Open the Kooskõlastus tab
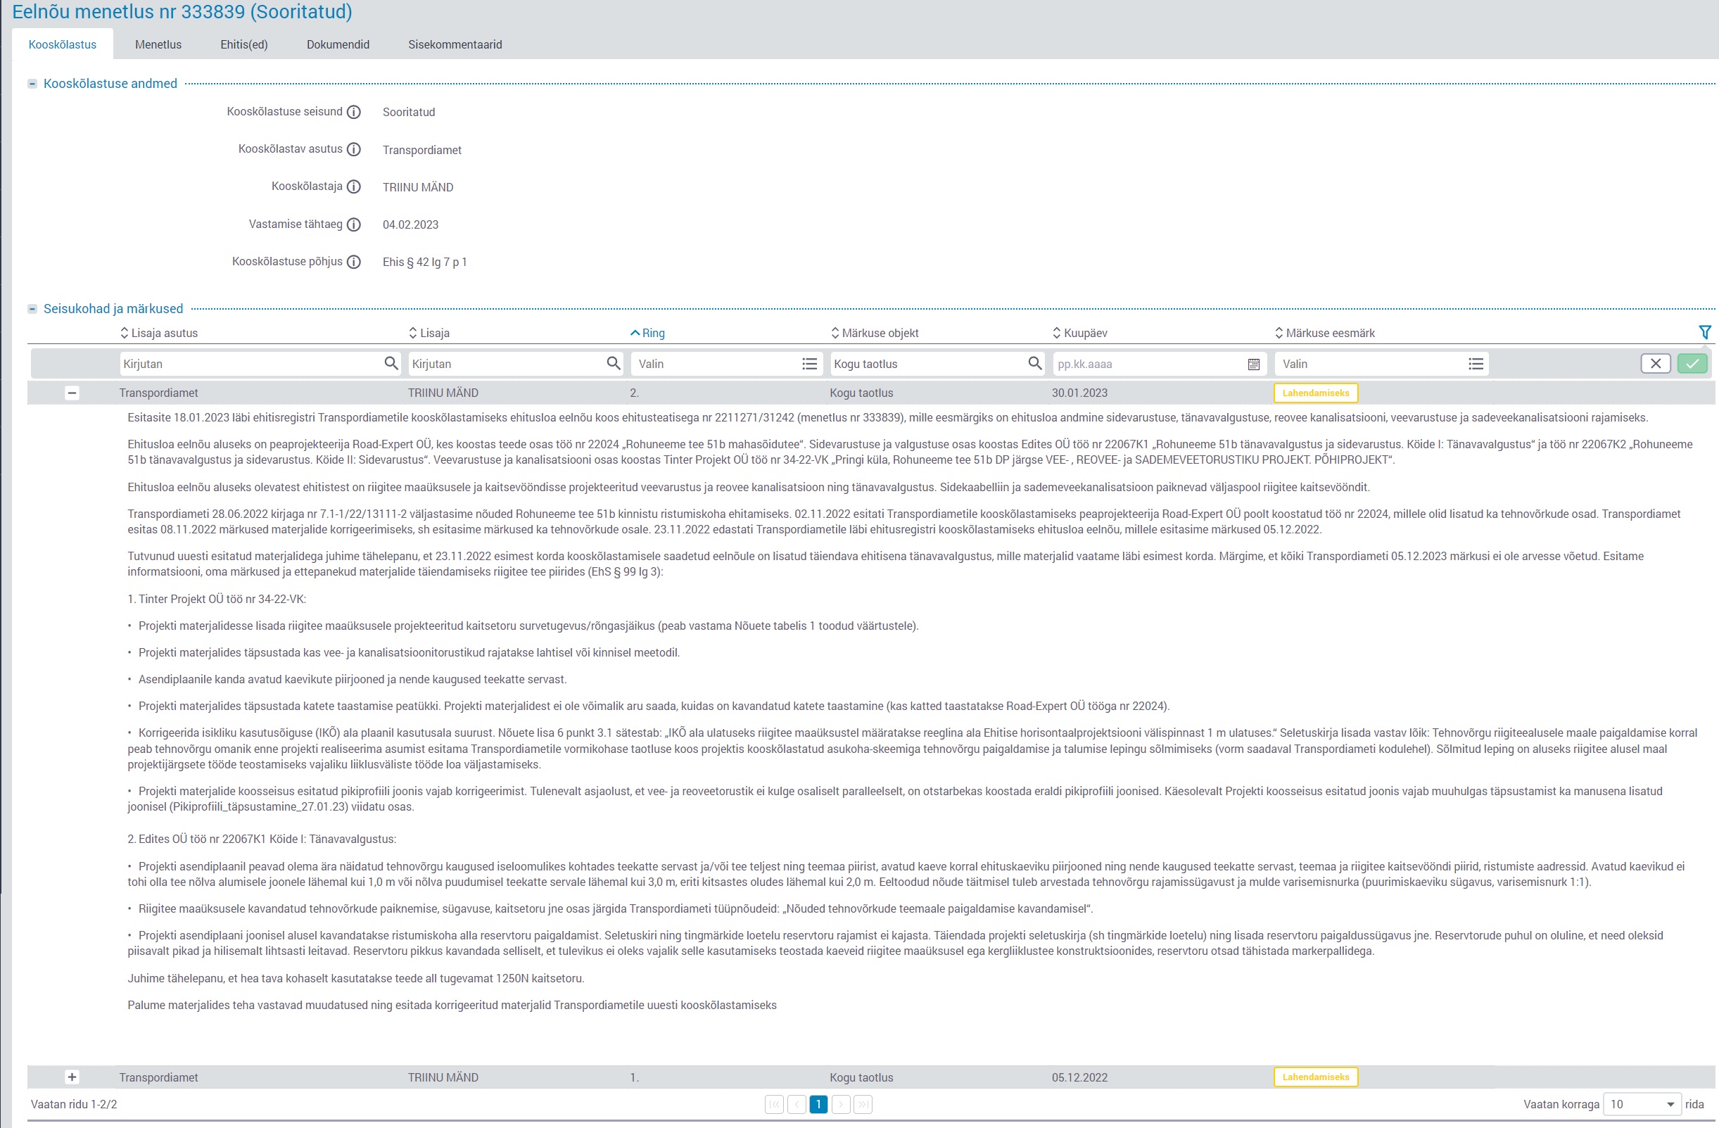Screen dimensions: 1719x1128 pos(62,44)
